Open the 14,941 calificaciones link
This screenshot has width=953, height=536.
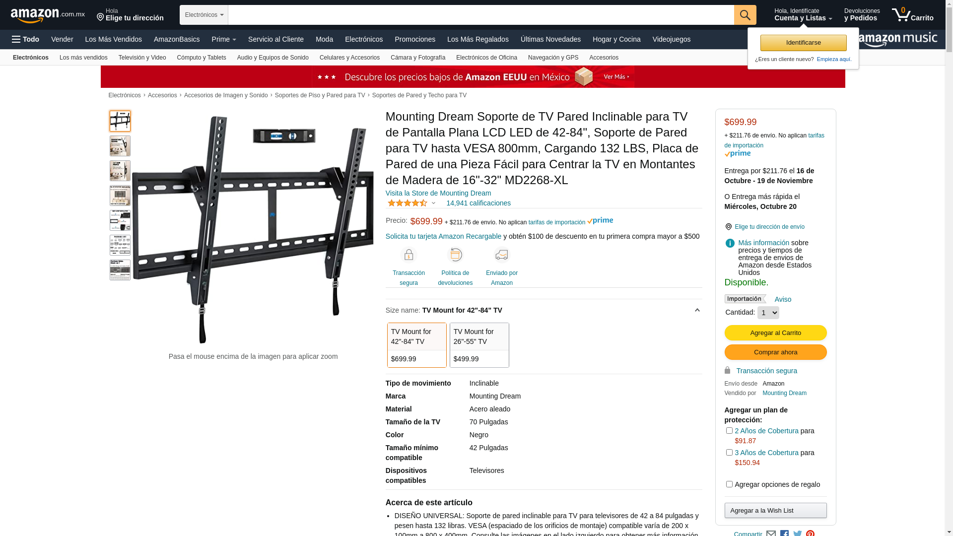click(x=478, y=203)
